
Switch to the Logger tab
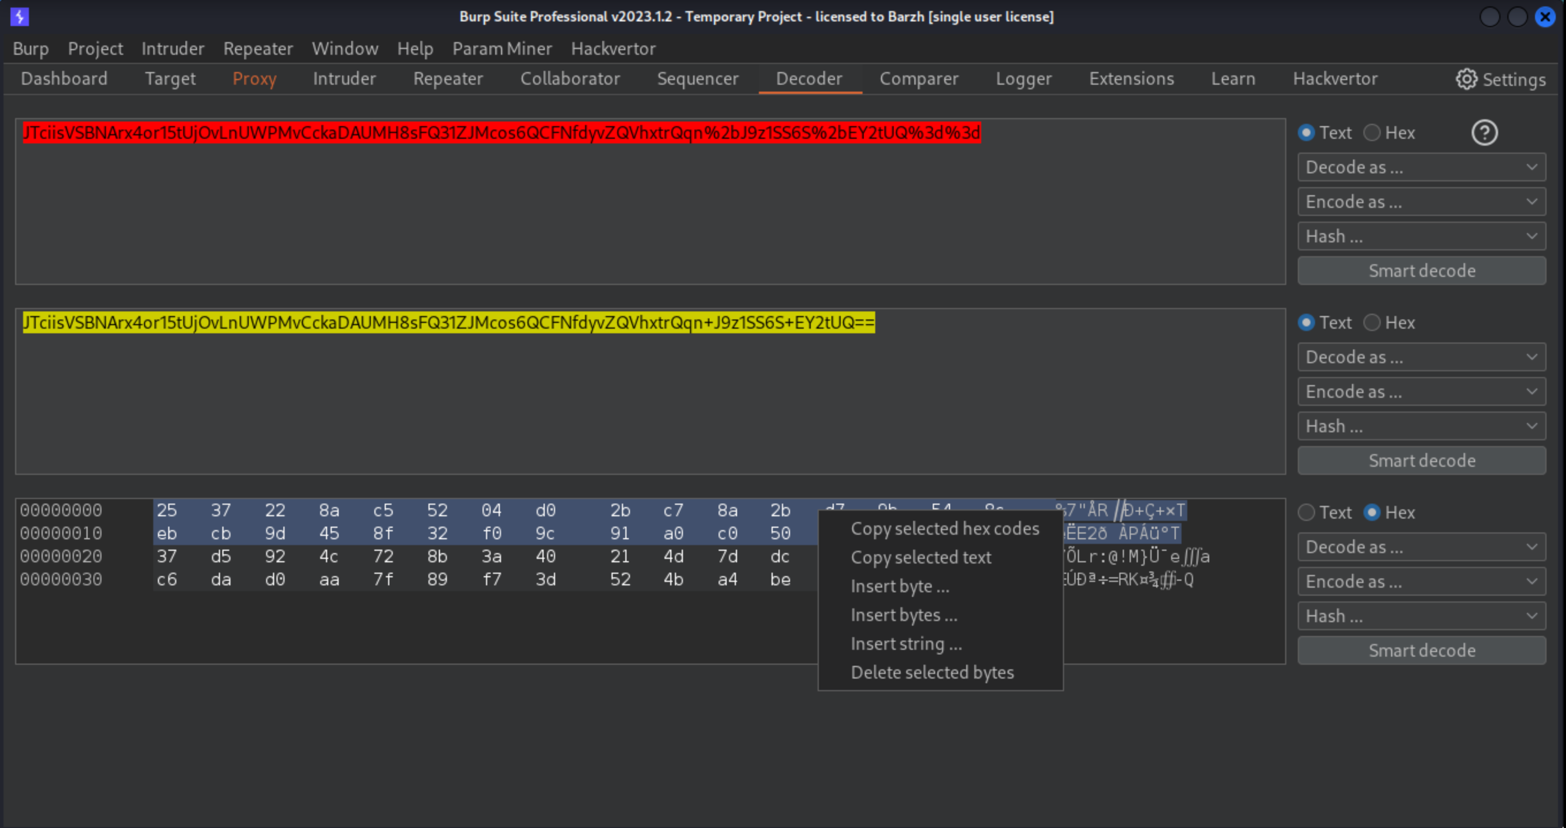click(1023, 79)
